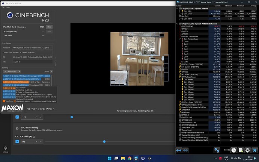Uncheck the checkbox beside the 128 value

click(x=18, y=117)
